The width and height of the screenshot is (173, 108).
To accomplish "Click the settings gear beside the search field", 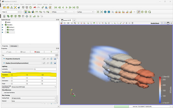I will pyautogui.click(x=57, y=55).
